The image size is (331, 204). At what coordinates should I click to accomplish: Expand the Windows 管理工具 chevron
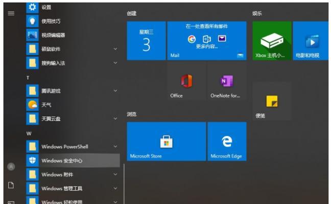point(115,188)
